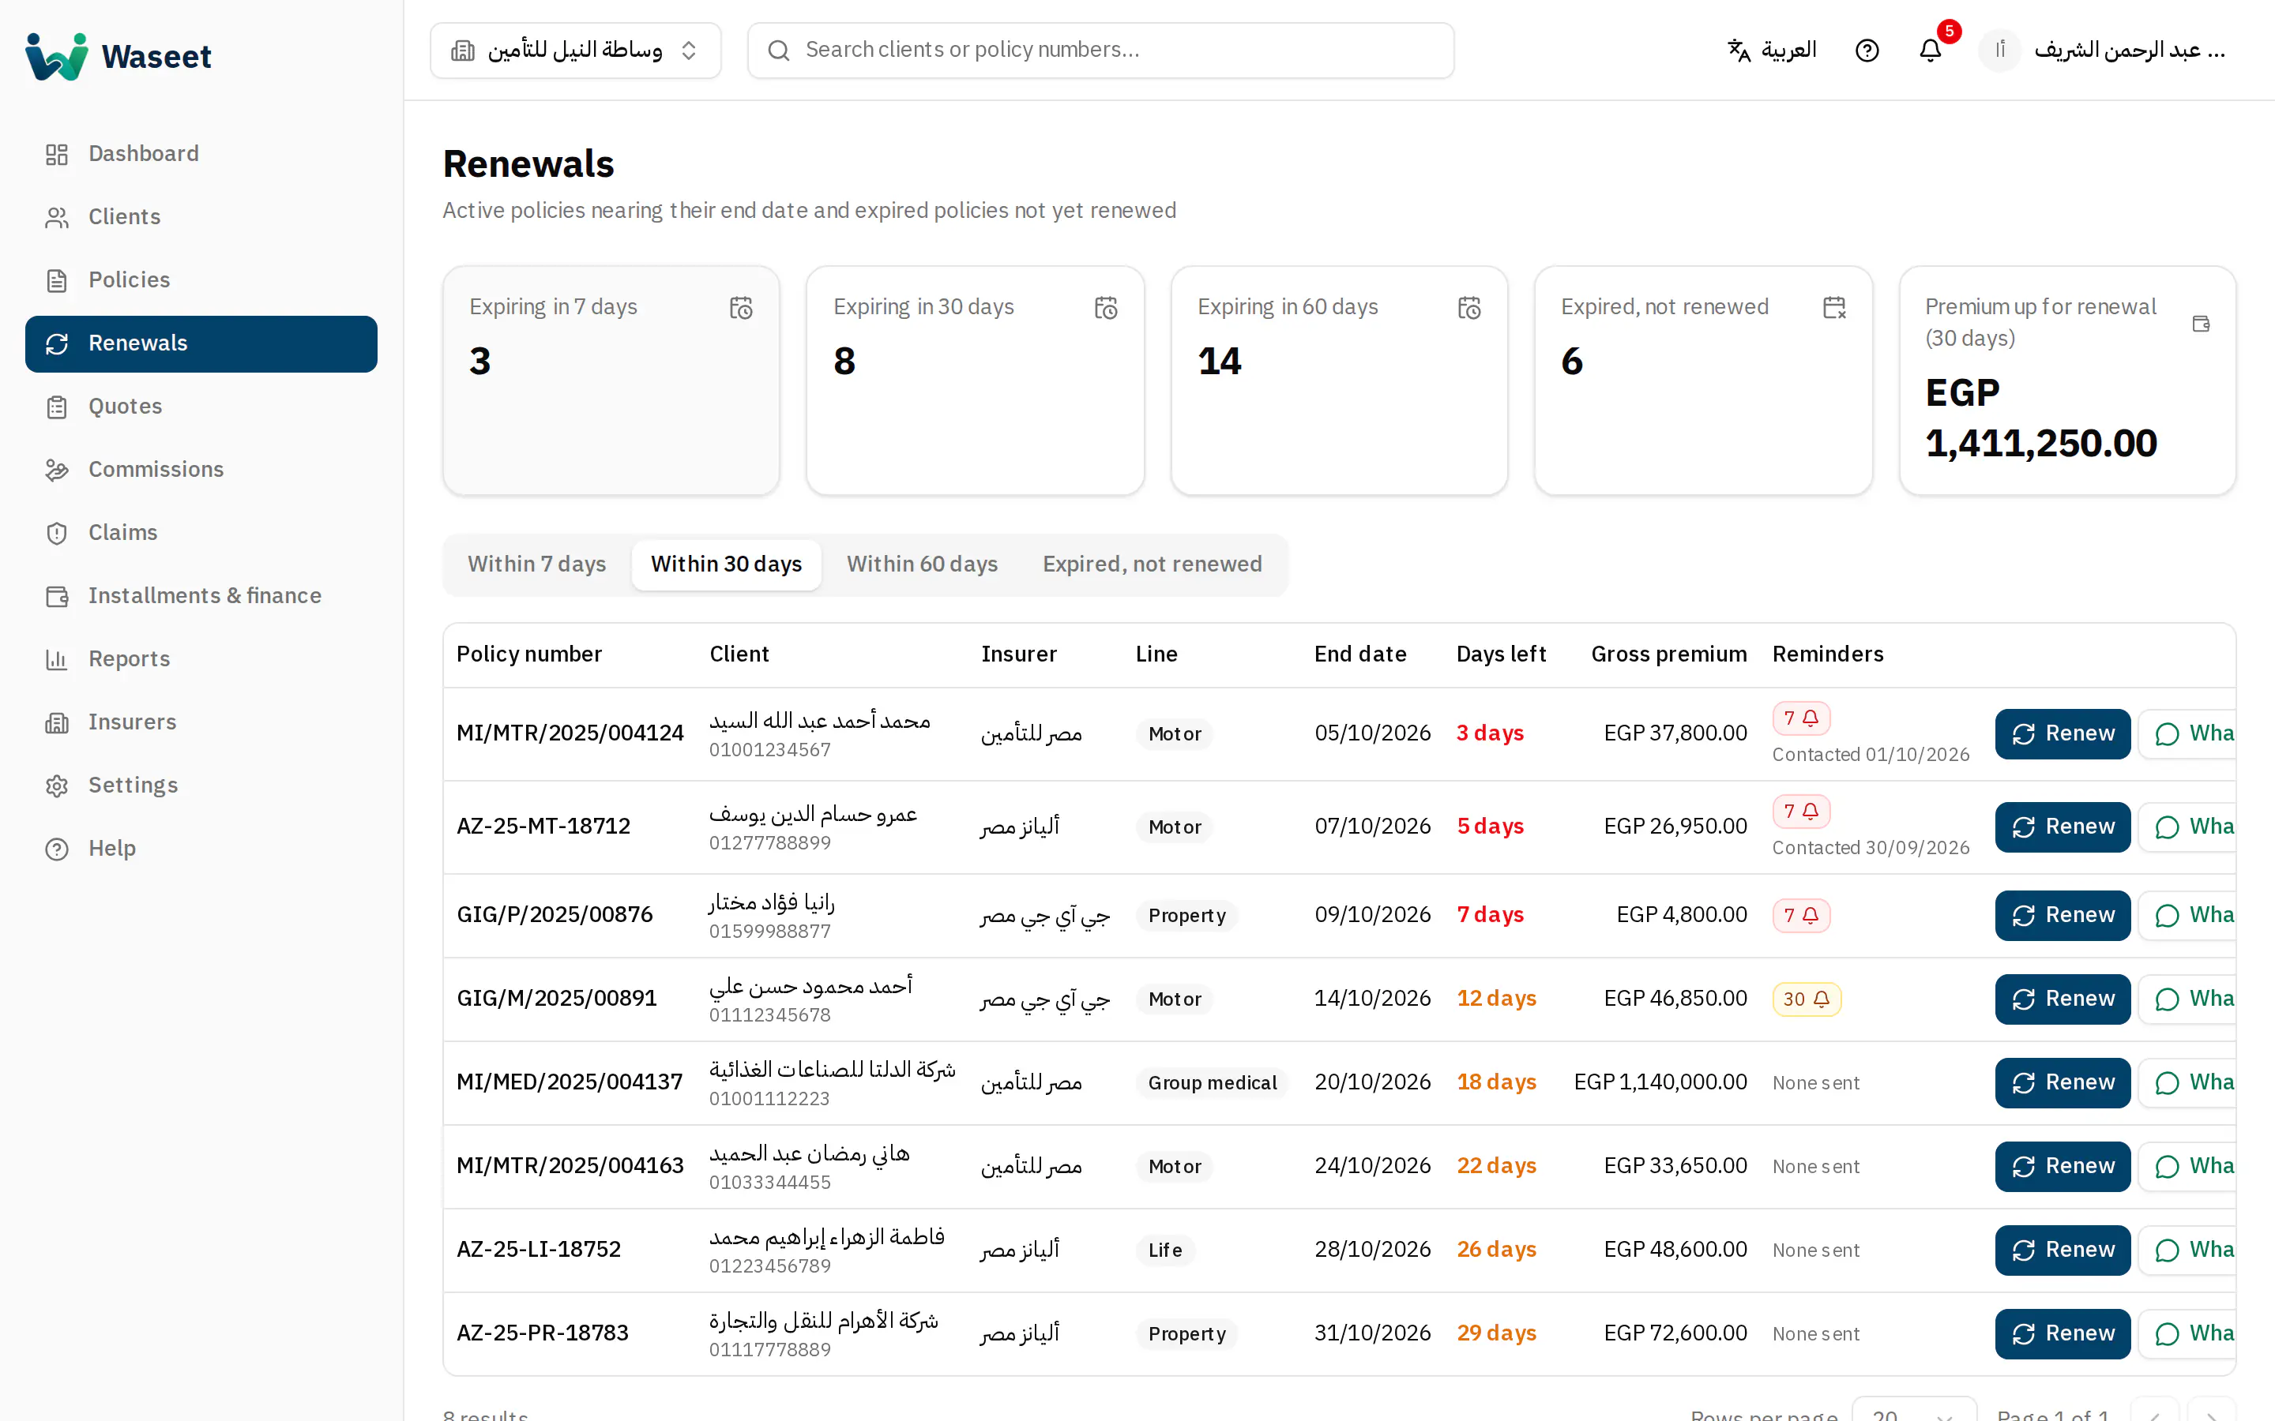Open the وساطة النيل للتأمين brokerage selector
Screen dimensions: 2275x1421
tap(575, 51)
